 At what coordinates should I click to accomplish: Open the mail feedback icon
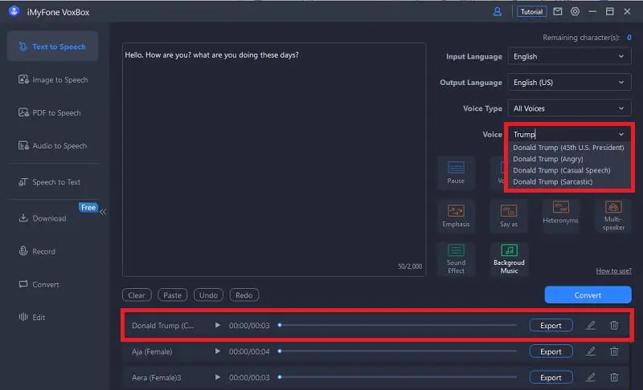(x=557, y=12)
